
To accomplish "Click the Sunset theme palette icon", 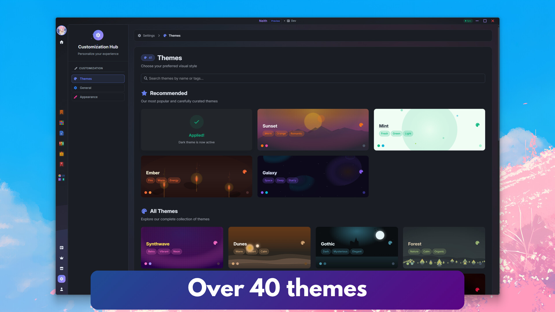I will coord(361,125).
